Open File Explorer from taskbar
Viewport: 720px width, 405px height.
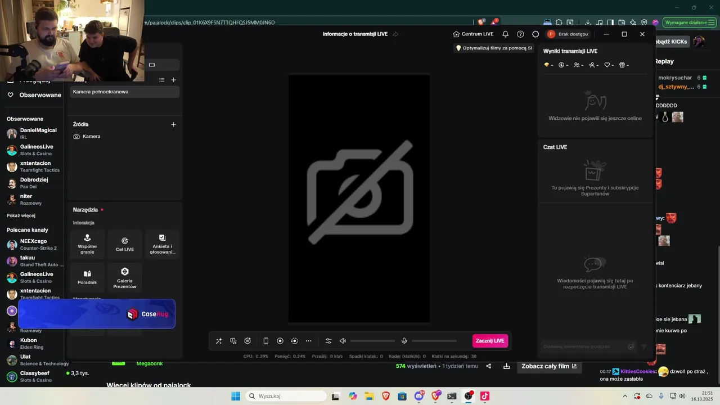(x=369, y=396)
